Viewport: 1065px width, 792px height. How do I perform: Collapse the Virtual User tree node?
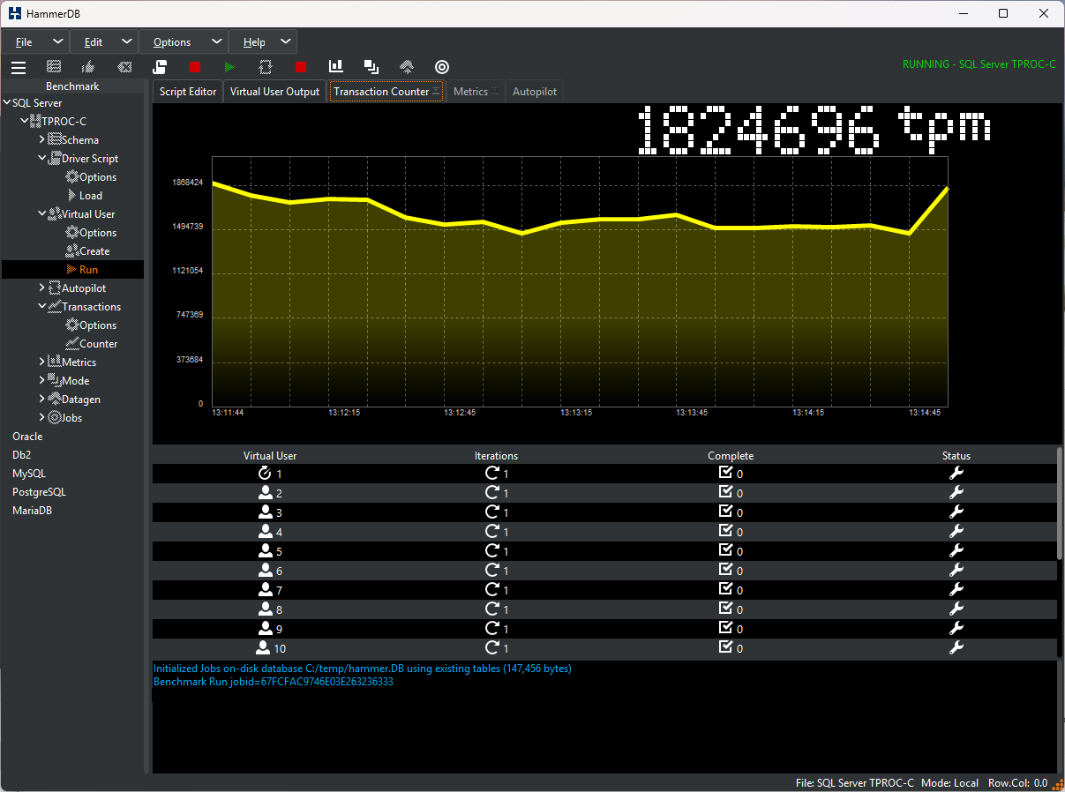coord(42,214)
